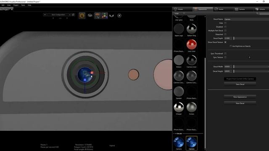
Task: Click the Decal Name input field
Action: point(247,19)
